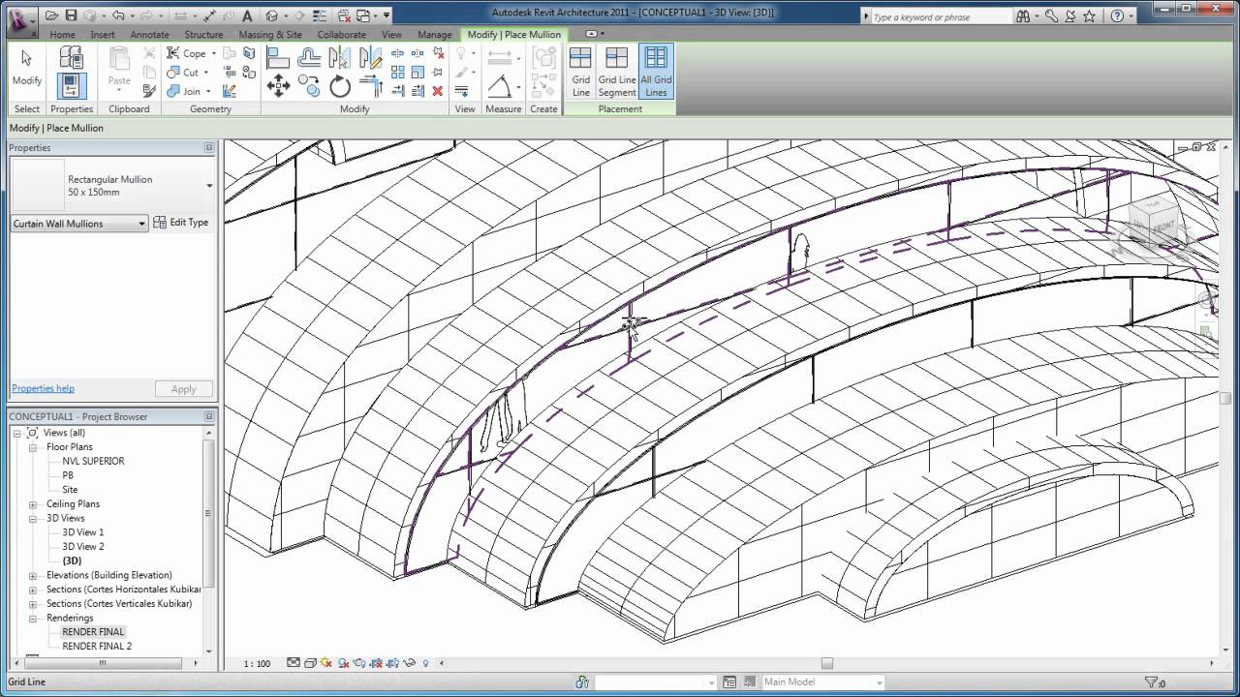The height and width of the screenshot is (697, 1240).
Task: Open the Annotate ribbon tab
Action: click(x=149, y=34)
